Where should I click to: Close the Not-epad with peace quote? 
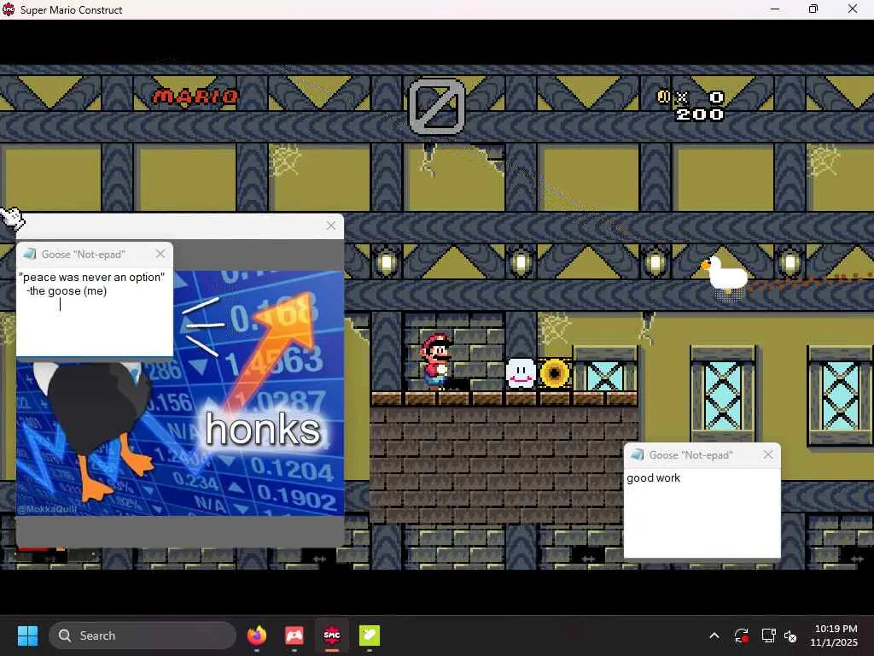point(160,254)
